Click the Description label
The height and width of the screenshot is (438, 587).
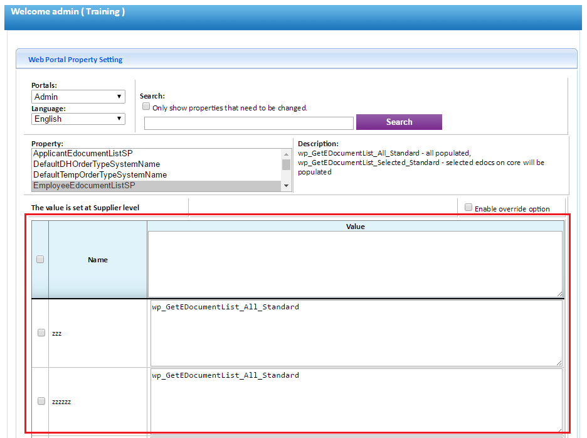(x=318, y=144)
